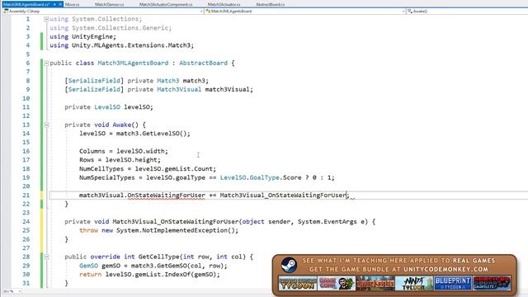Collapse the Awake method on line 13
This screenshot has width=528, height=297.
click(46, 125)
